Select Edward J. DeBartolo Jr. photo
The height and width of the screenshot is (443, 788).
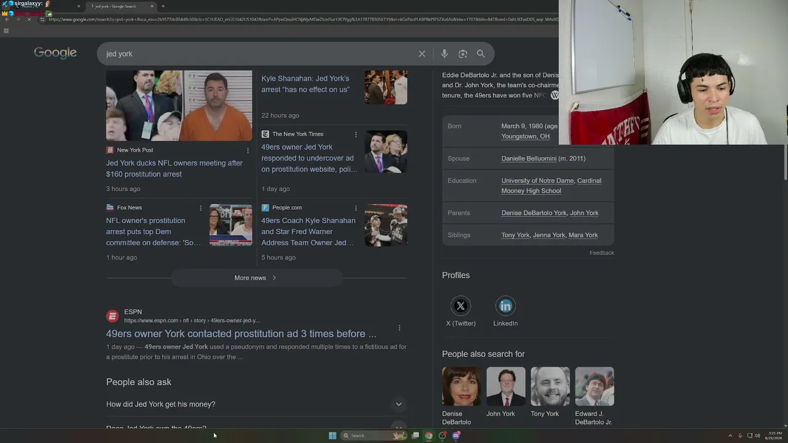coord(595,386)
